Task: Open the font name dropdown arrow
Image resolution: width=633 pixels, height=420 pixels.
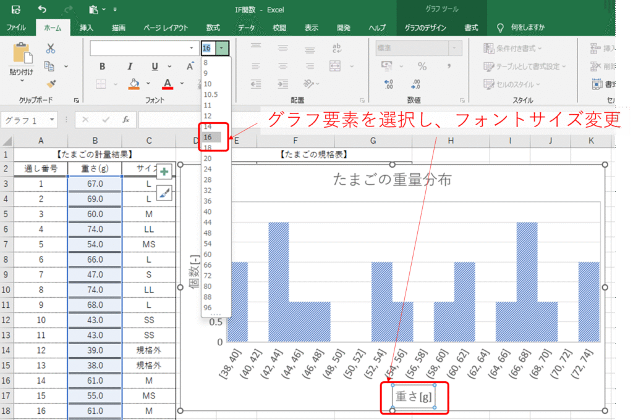Action: [191, 48]
